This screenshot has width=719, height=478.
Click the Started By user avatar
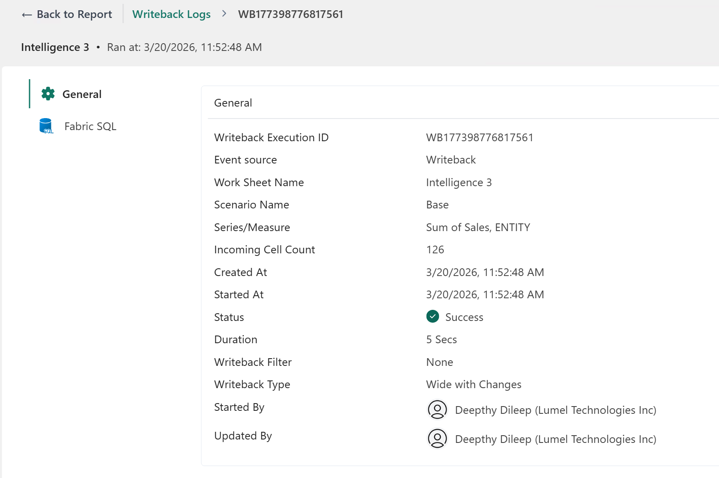(437, 410)
